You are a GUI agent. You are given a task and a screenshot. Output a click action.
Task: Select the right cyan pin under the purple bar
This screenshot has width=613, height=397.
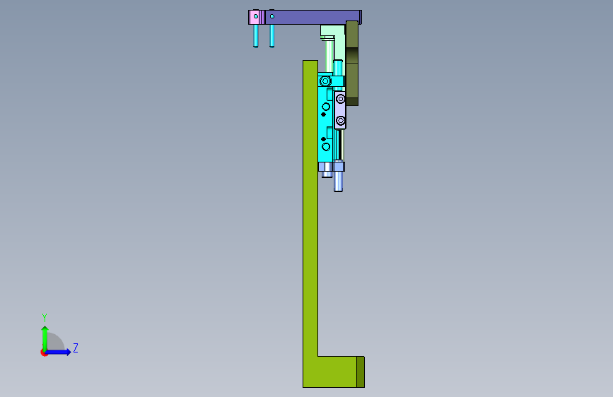click(x=272, y=36)
